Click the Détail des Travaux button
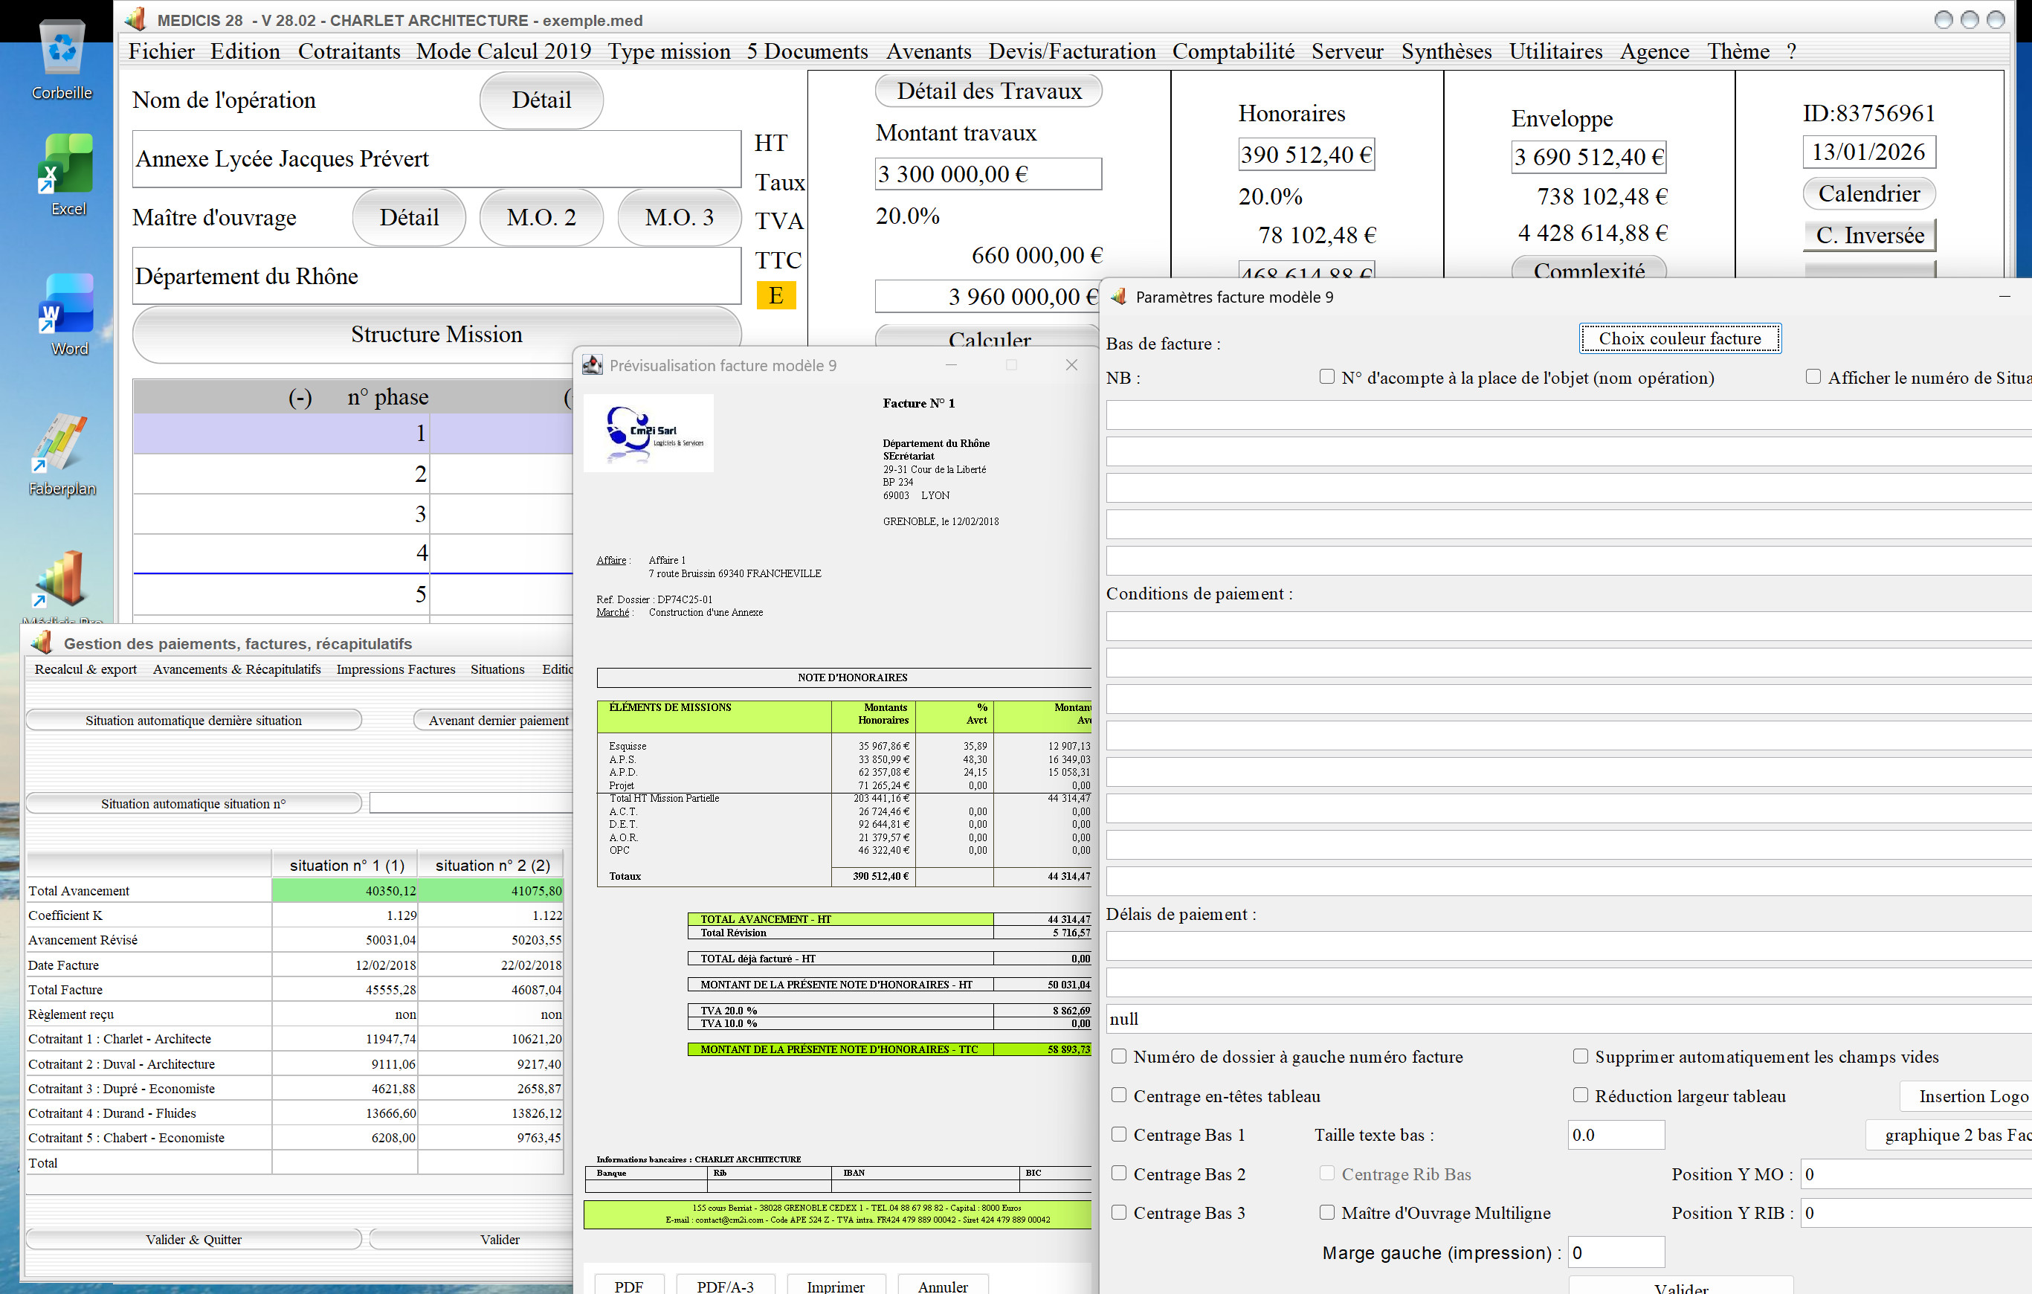2032x1294 pixels. [988, 91]
